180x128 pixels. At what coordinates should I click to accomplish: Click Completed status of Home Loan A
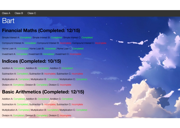click(x=23, y=48)
